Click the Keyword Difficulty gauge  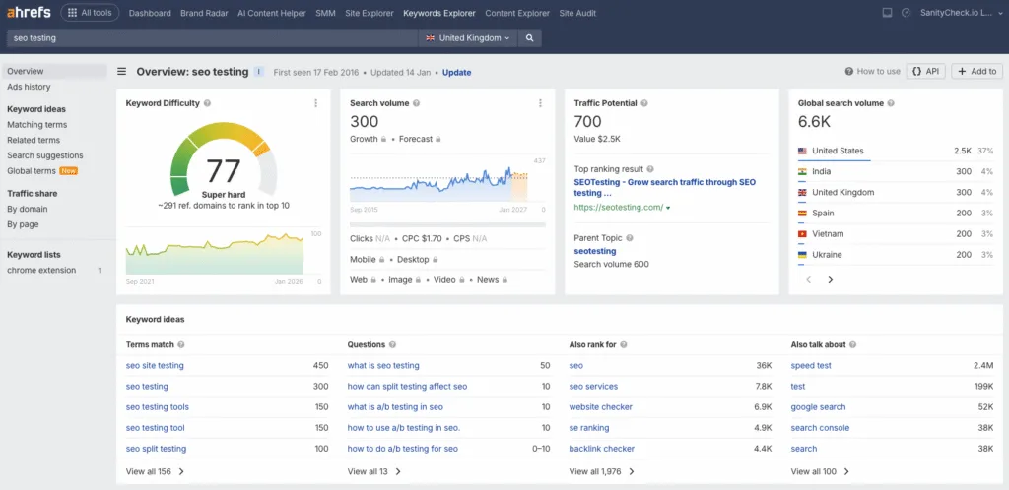224,161
